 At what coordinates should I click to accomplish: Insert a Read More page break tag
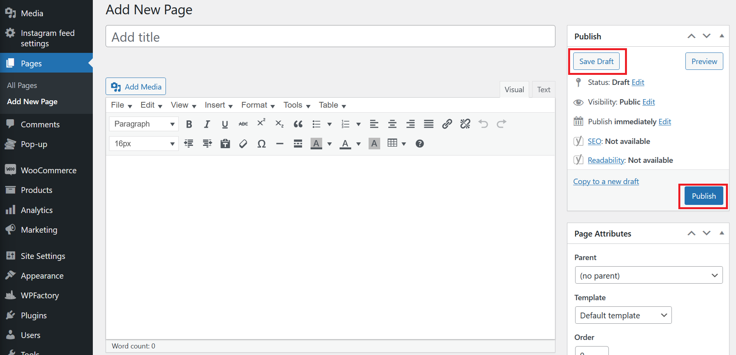(x=298, y=144)
